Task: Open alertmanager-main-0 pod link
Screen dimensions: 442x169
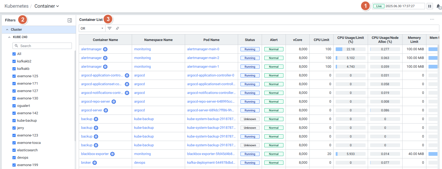Action: [203, 49]
